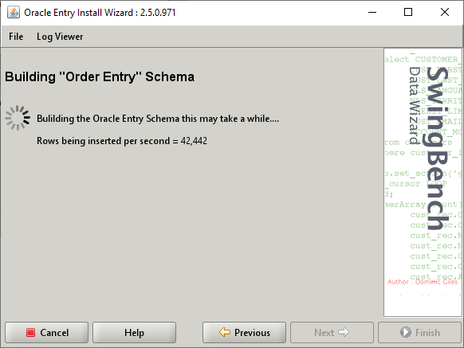
Task: Open the File menu
Action: [x=16, y=37]
